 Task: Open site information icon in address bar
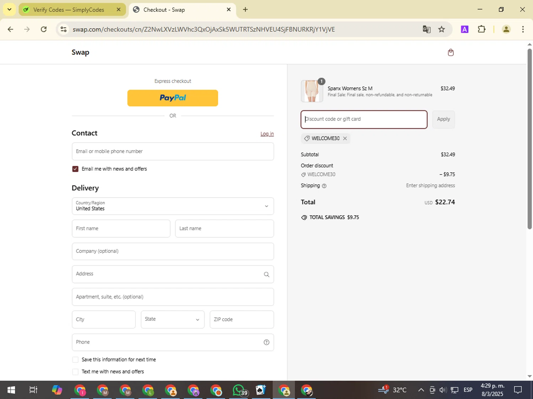click(64, 29)
